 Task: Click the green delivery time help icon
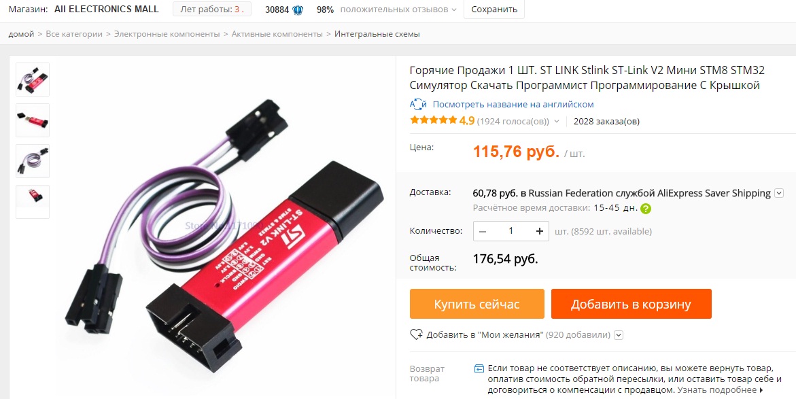tap(646, 208)
